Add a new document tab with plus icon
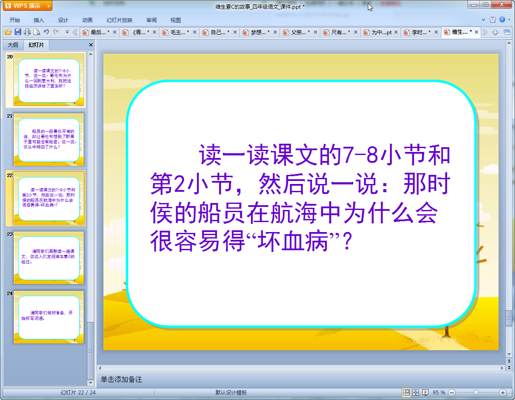The width and height of the screenshot is (515, 400). click(496, 32)
